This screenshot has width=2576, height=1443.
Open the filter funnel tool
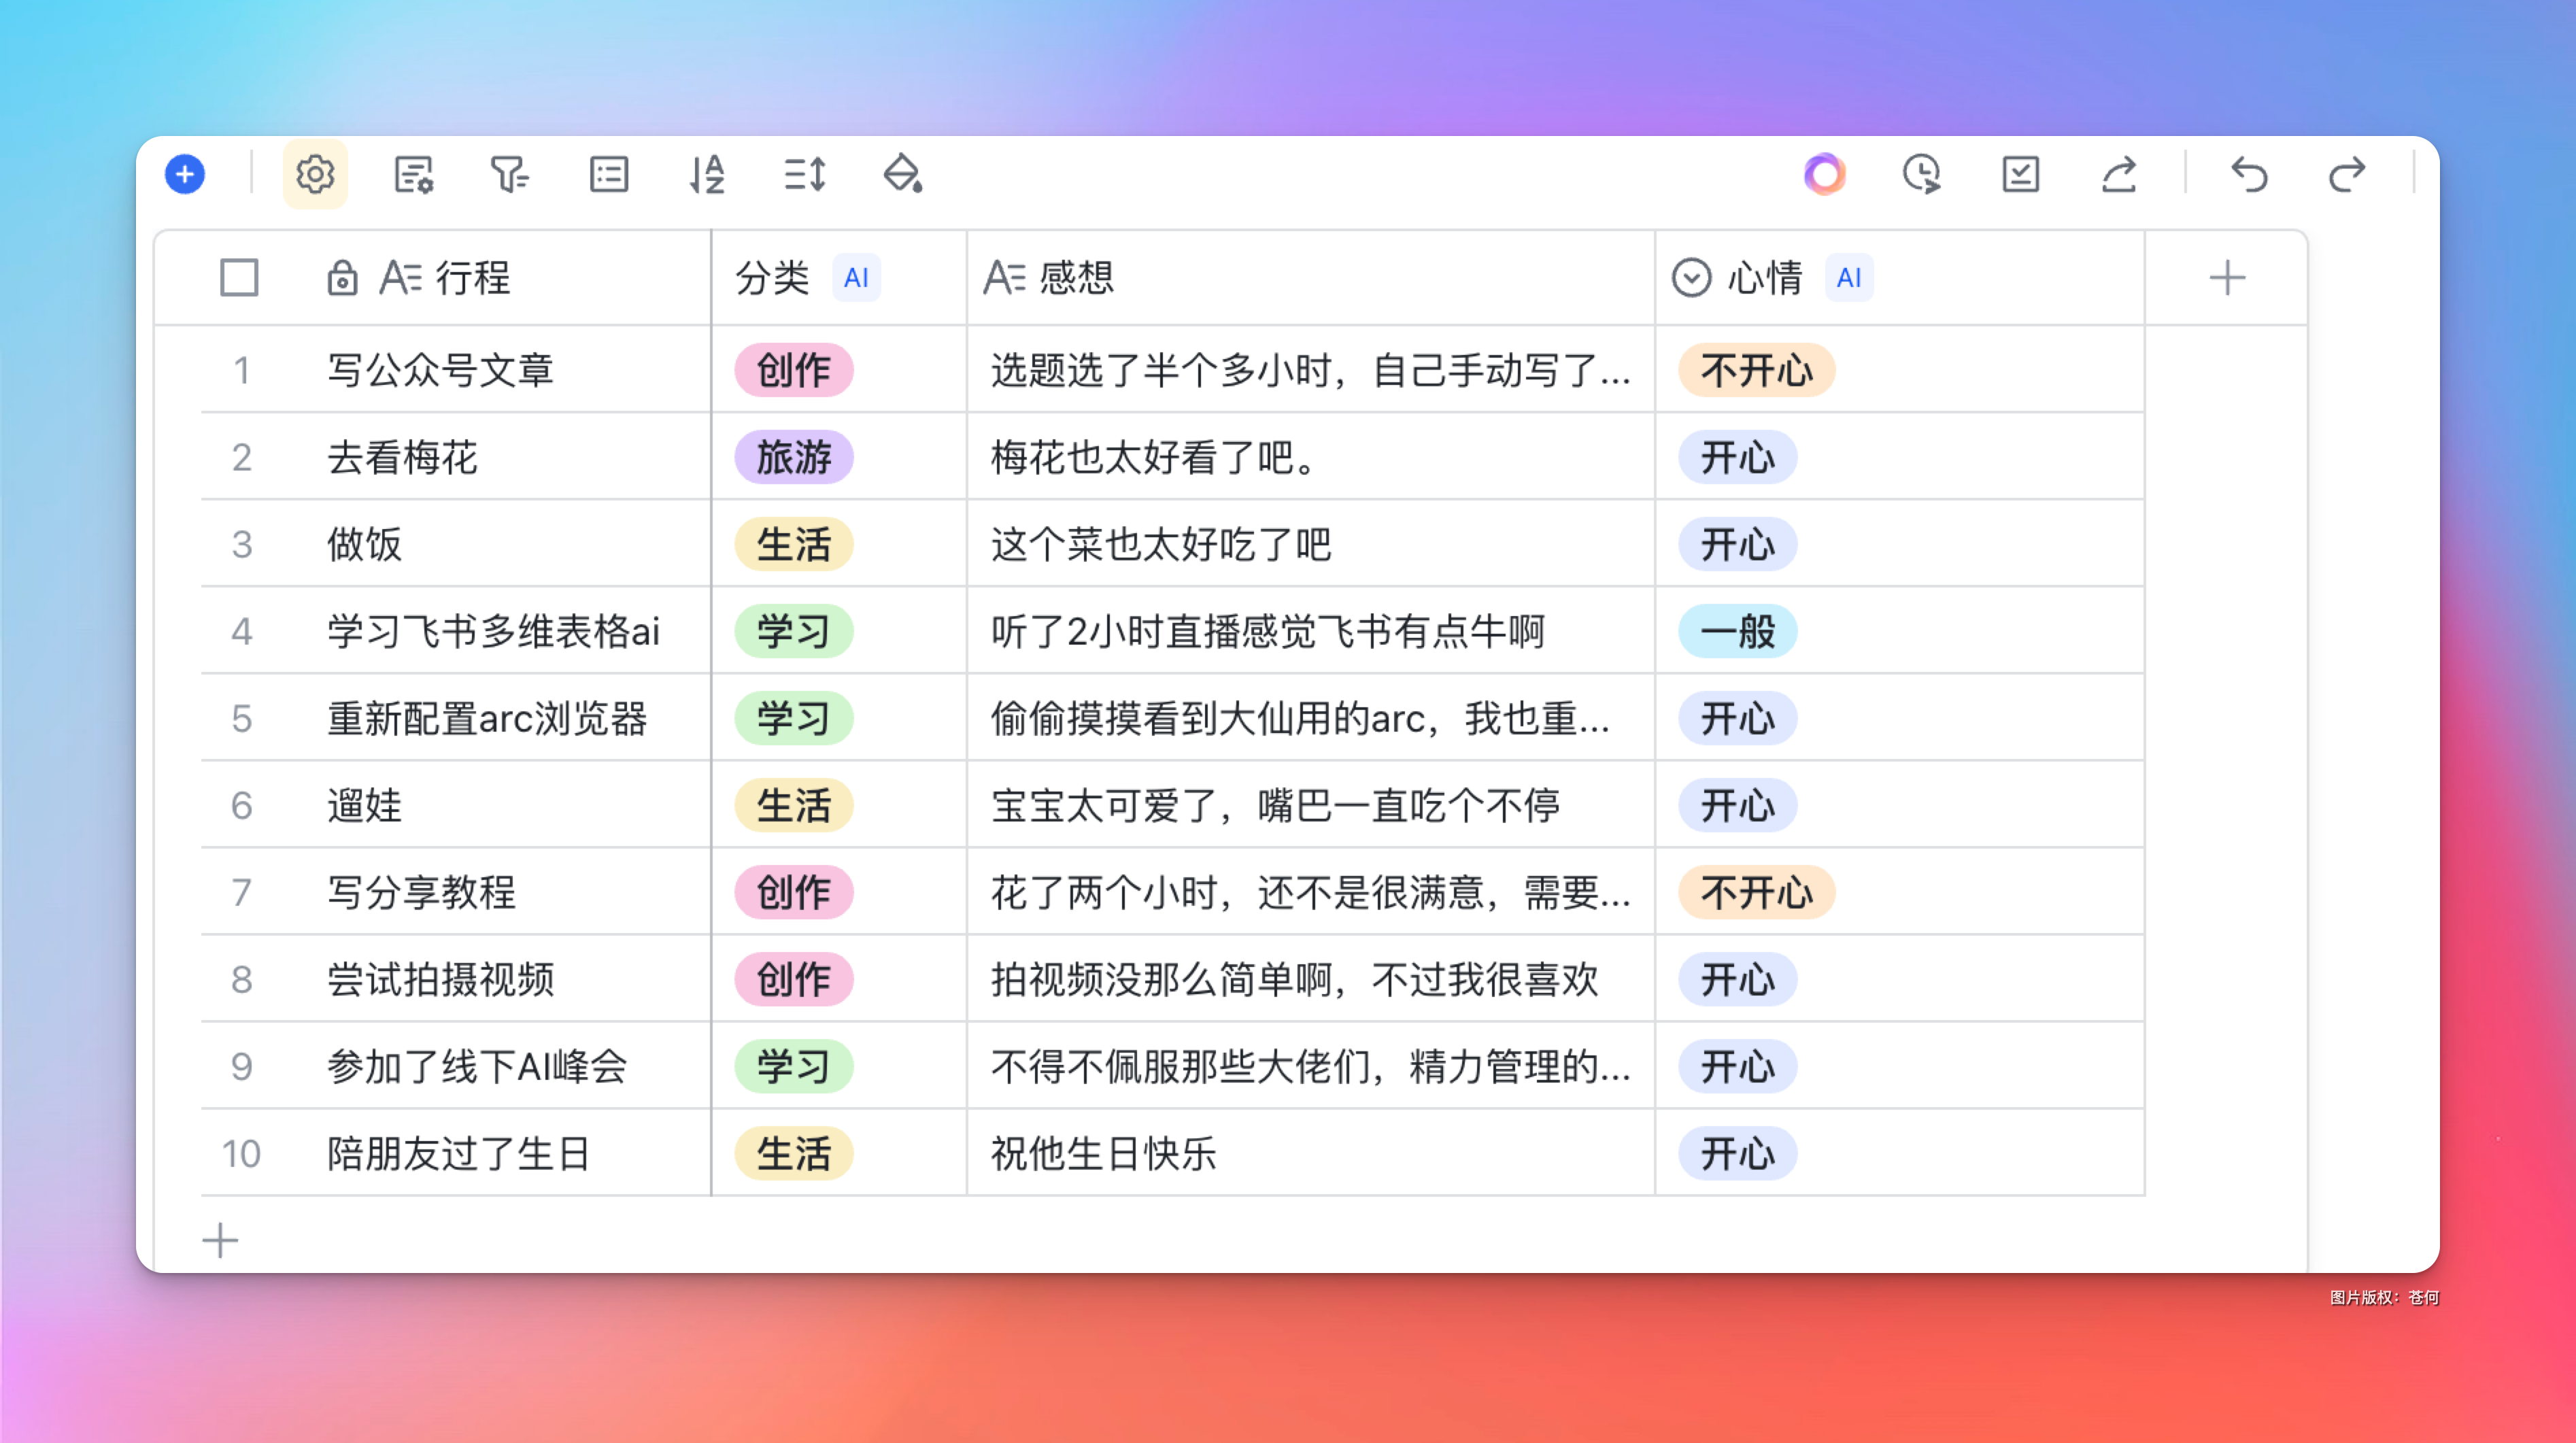pos(510,174)
